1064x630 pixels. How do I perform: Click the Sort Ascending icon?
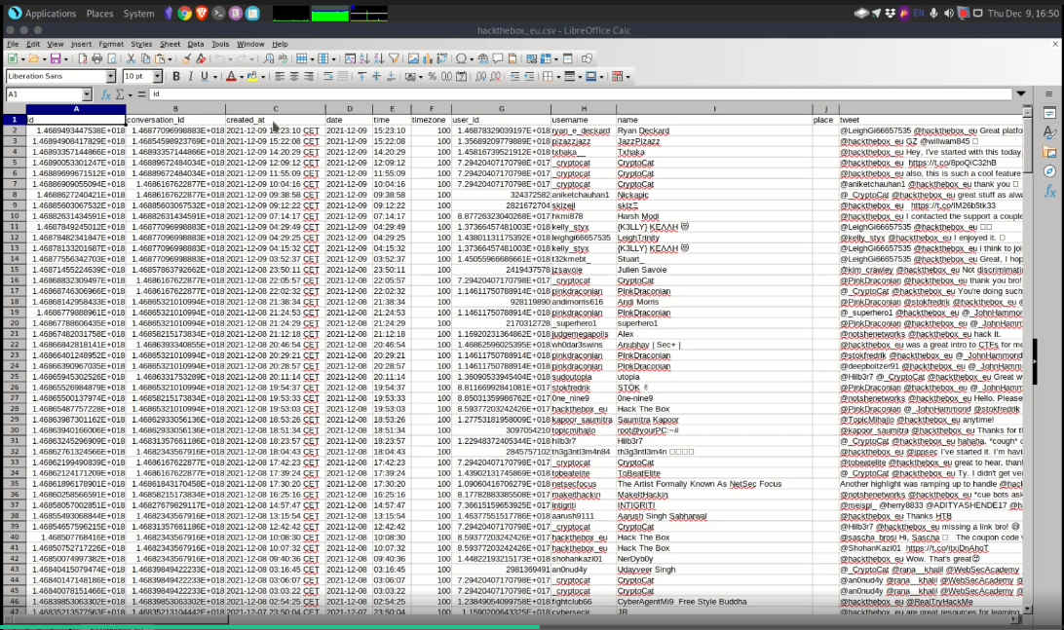pyautogui.click(x=364, y=59)
